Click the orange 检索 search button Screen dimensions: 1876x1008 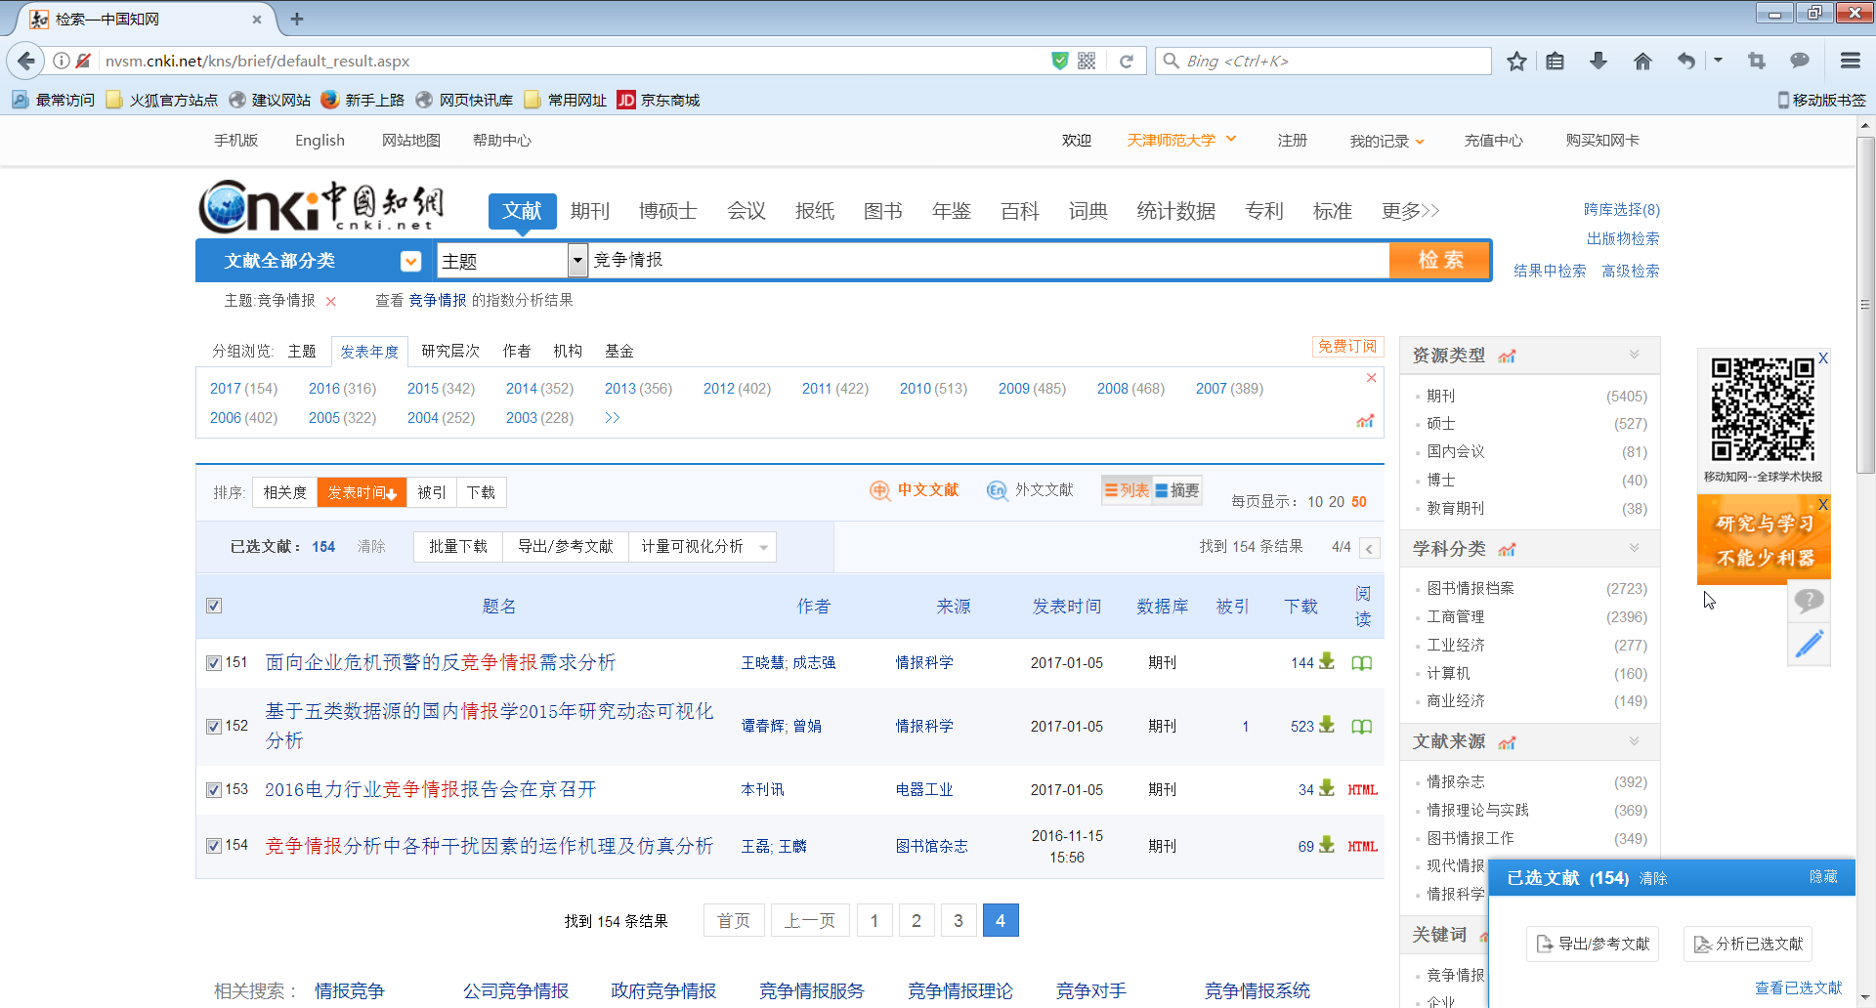click(1440, 260)
